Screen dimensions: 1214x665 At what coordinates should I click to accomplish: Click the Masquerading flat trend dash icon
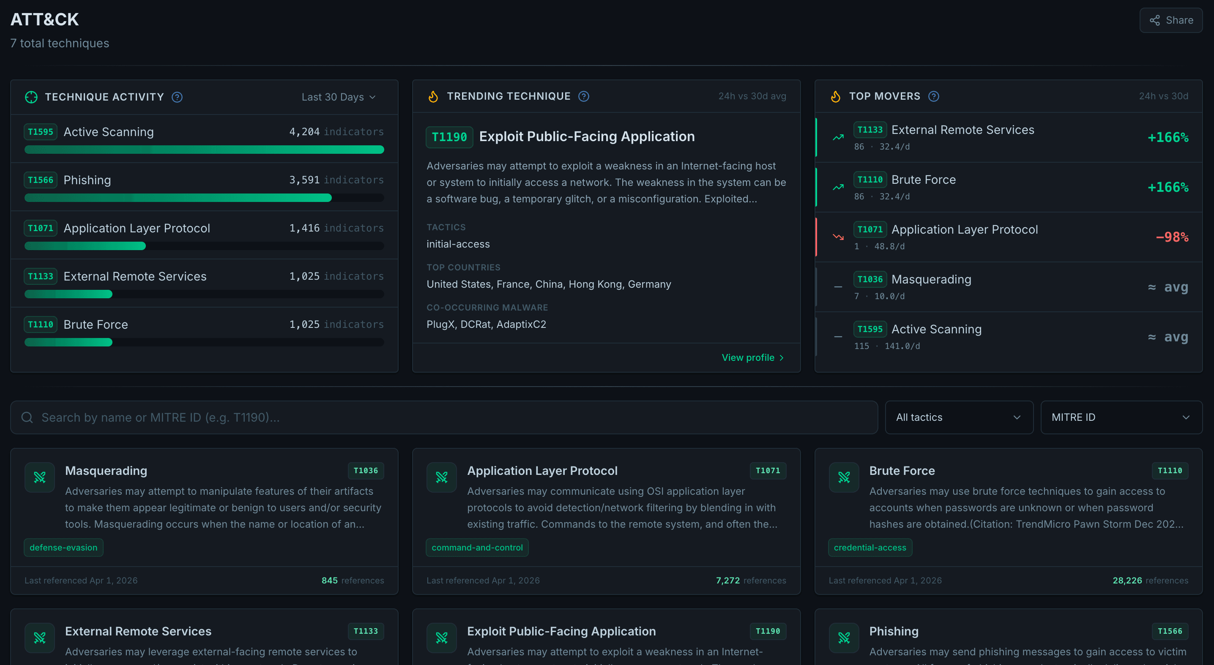(838, 287)
